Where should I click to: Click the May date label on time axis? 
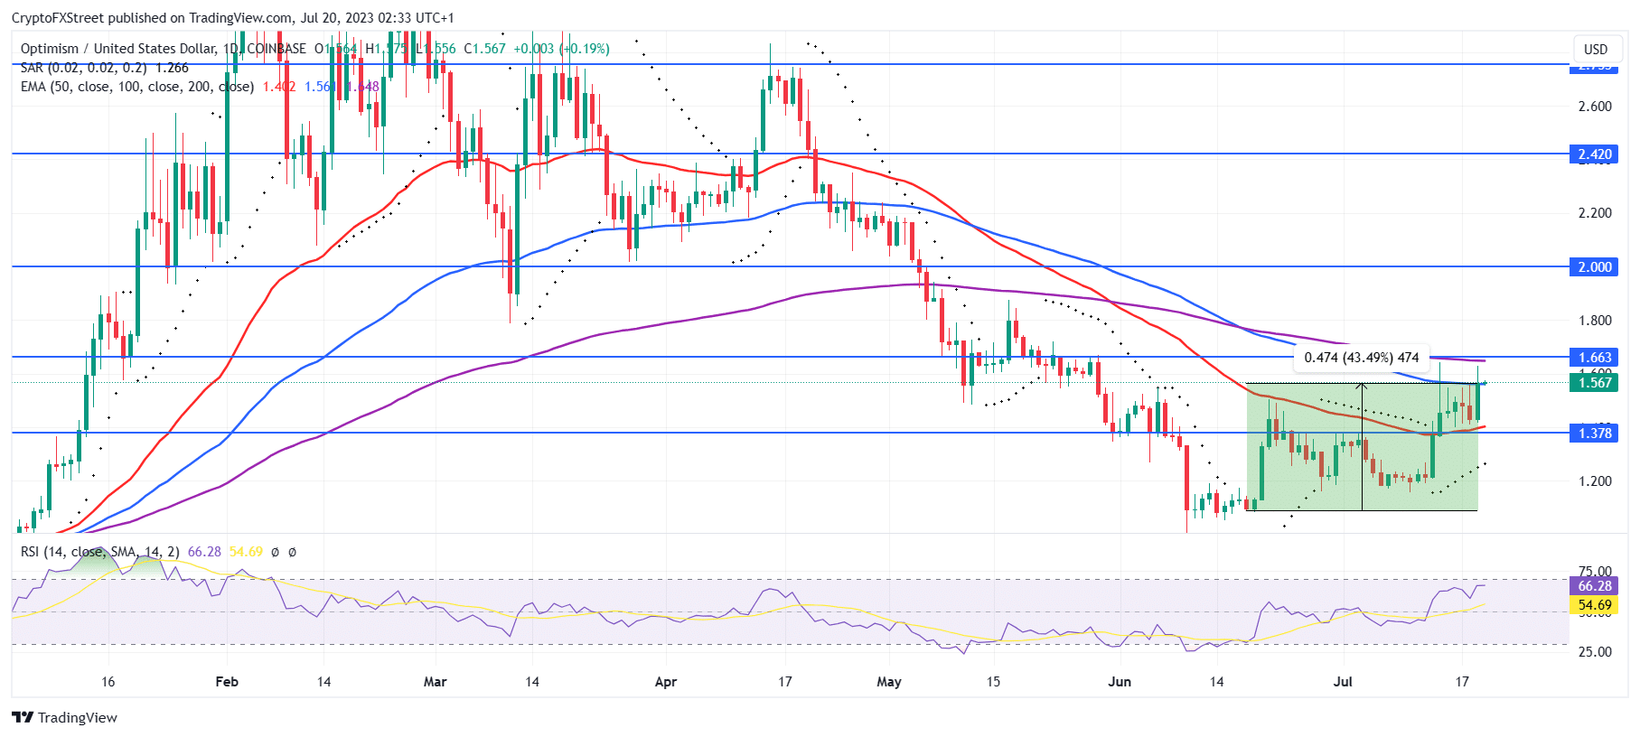pyautogui.click(x=889, y=682)
